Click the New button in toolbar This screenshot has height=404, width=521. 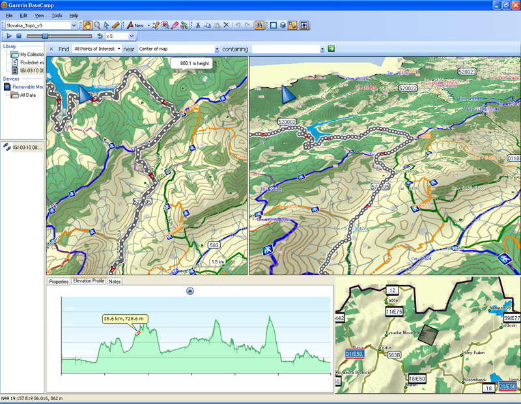point(139,25)
